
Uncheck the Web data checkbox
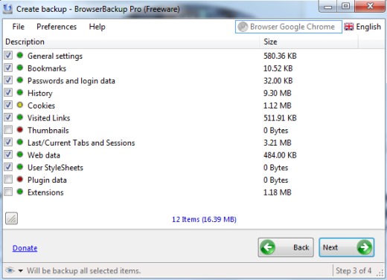point(8,154)
